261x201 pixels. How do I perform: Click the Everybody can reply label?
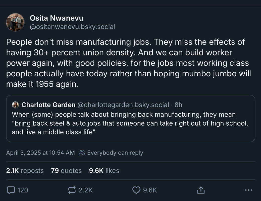115,153
